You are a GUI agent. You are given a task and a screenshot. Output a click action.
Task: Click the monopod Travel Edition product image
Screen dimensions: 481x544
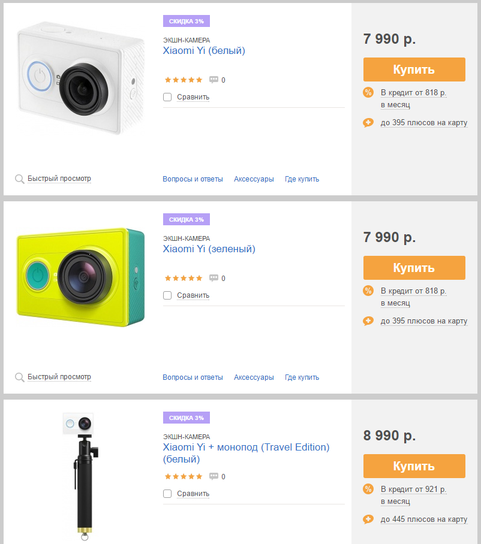tap(82, 476)
